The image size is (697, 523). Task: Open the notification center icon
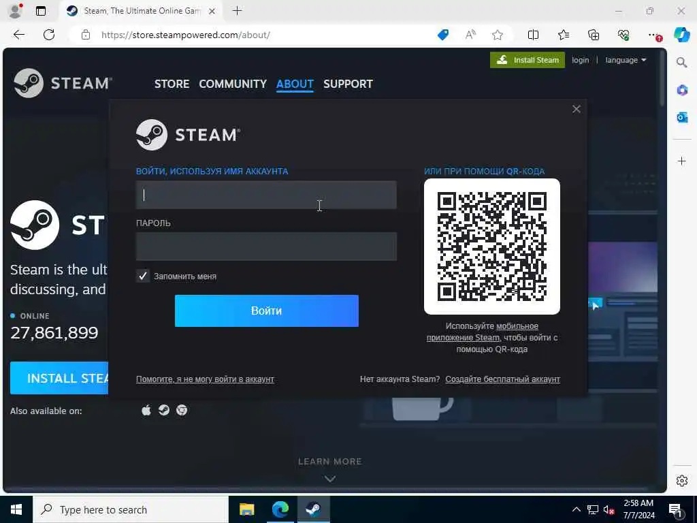point(675,510)
